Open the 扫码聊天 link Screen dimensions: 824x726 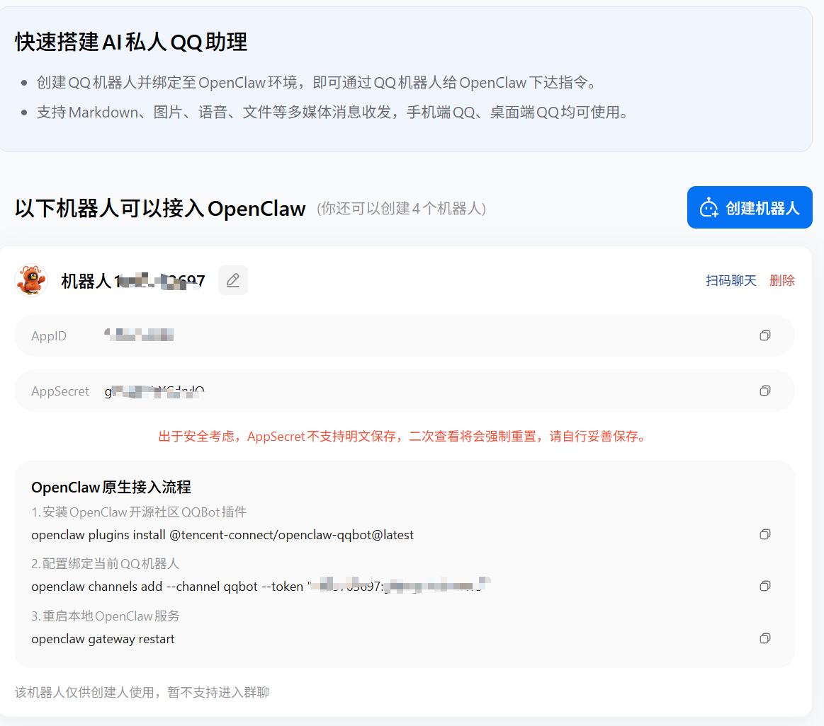point(731,281)
